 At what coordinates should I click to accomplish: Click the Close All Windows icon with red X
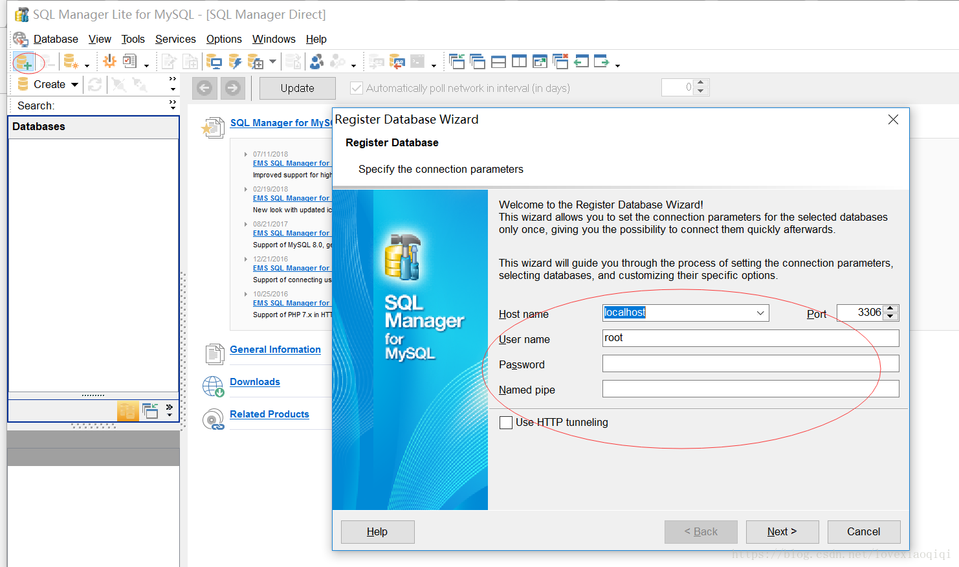click(560, 61)
